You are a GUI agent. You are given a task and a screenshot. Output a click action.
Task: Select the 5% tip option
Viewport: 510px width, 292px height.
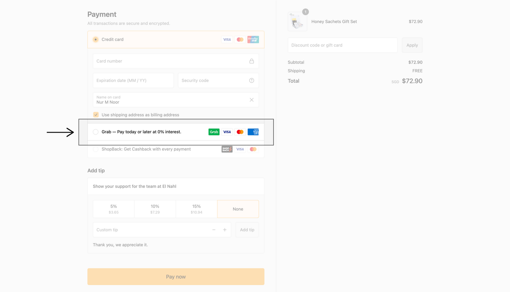click(x=114, y=209)
